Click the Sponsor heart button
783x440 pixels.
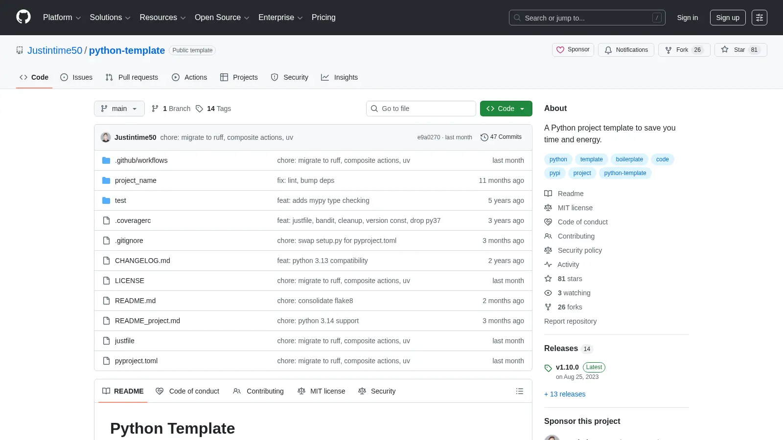pos(573,50)
